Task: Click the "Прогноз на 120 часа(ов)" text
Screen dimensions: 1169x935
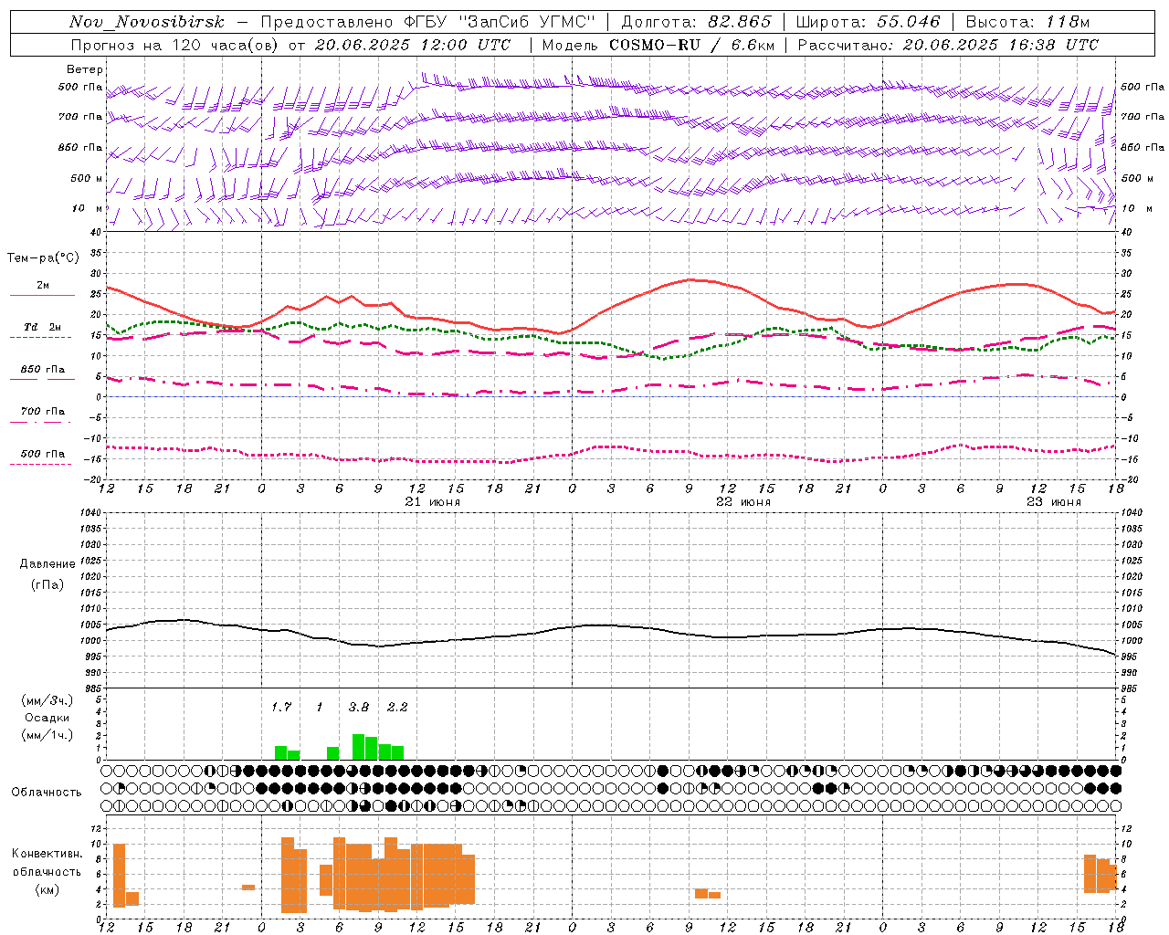Action: 176,45
